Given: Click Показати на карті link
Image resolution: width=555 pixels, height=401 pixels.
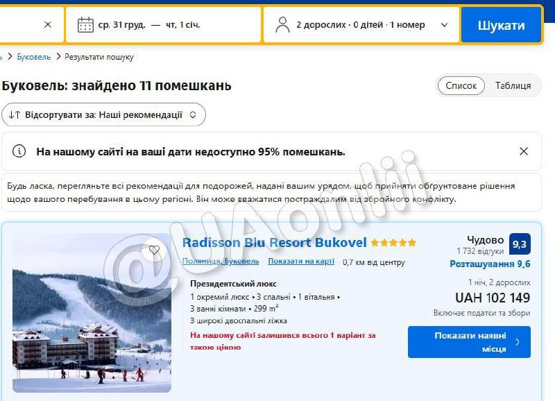Looking at the screenshot, I should pos(301,261).
